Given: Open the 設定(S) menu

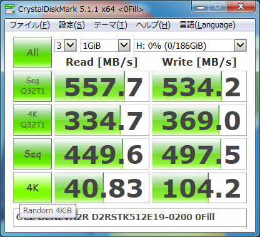Looking at the screenshot, I should point(72,25).
